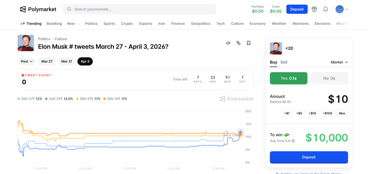Copy market link icon
The image size is (368, 174).
[238, 43]
